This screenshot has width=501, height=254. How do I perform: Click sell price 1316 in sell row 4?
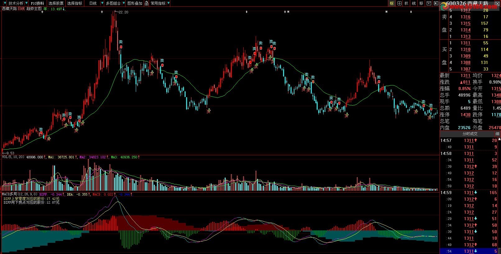pos(466,17)
